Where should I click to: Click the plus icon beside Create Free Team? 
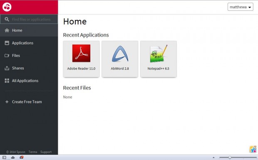[7, 102]
